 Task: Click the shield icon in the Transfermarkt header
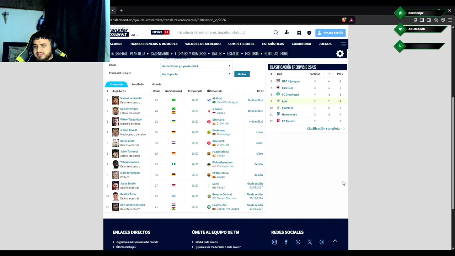pos(309,33)
